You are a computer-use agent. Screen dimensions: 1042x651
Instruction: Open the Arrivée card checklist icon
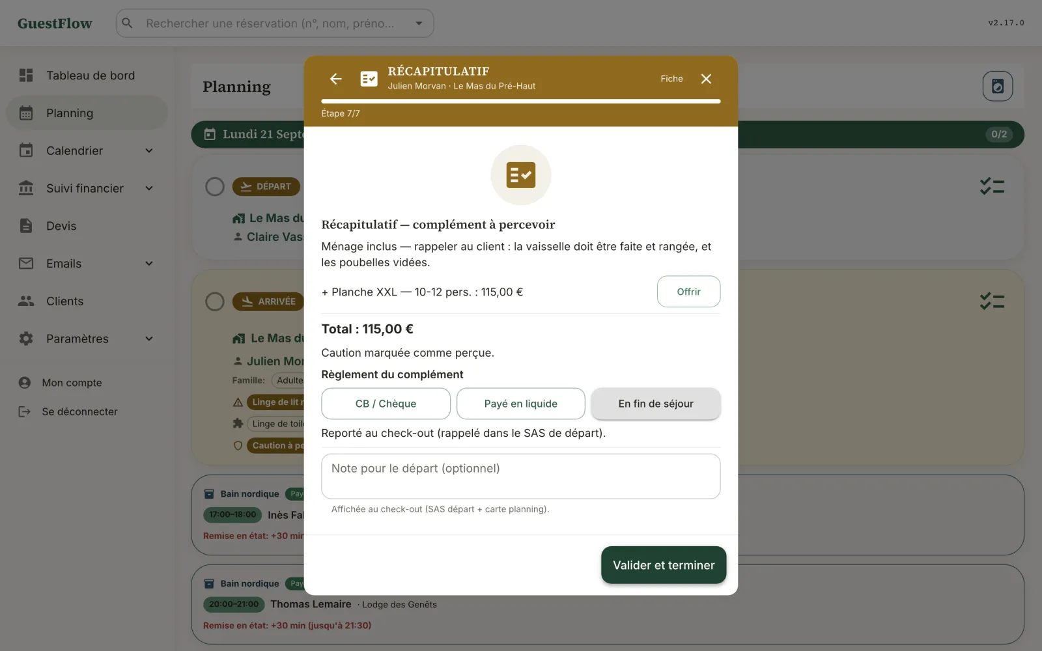(x=992, y=301)
